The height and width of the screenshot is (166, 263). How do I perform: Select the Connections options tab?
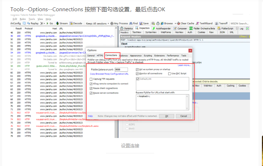pos(111,55)
